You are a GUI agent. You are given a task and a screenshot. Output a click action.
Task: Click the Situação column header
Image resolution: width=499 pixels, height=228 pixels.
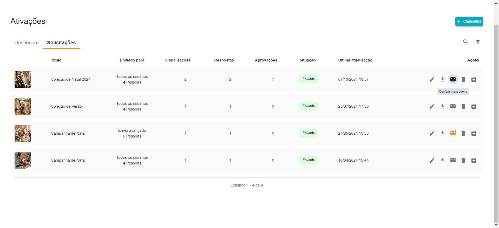coord(307,60)
